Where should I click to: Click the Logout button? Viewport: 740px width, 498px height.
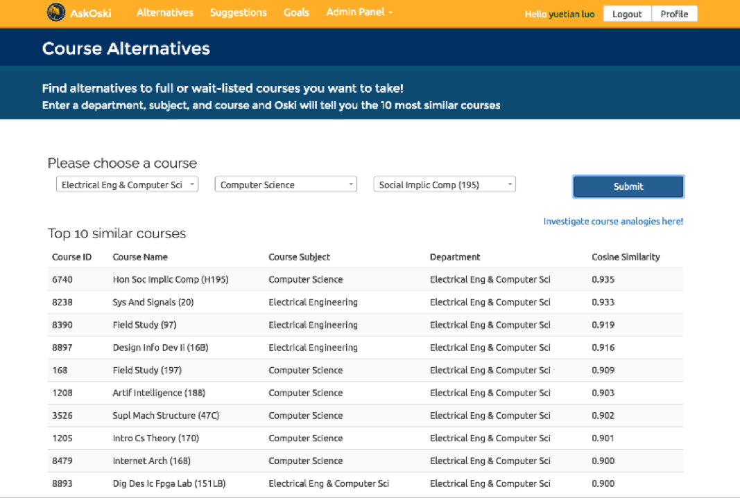pos(627,14)
